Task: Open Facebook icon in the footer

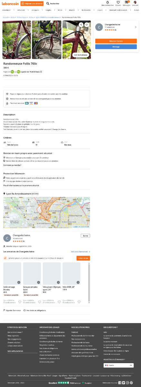Action: [120, 382]
